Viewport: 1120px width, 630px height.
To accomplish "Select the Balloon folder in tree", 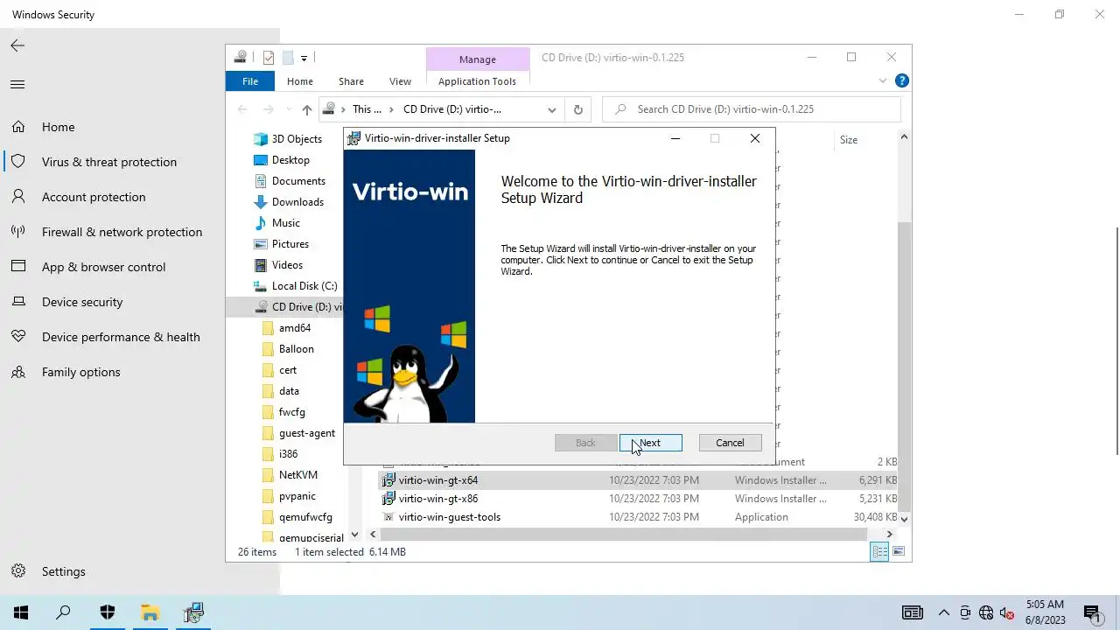I will click(x=297, y=349).
